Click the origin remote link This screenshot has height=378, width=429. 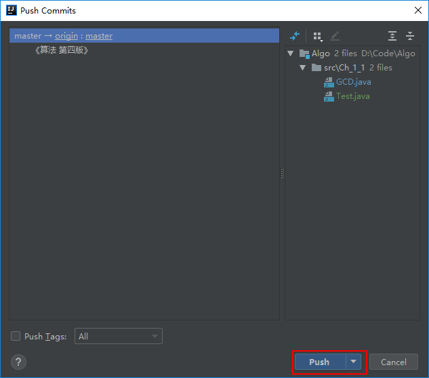click(66, 36)
